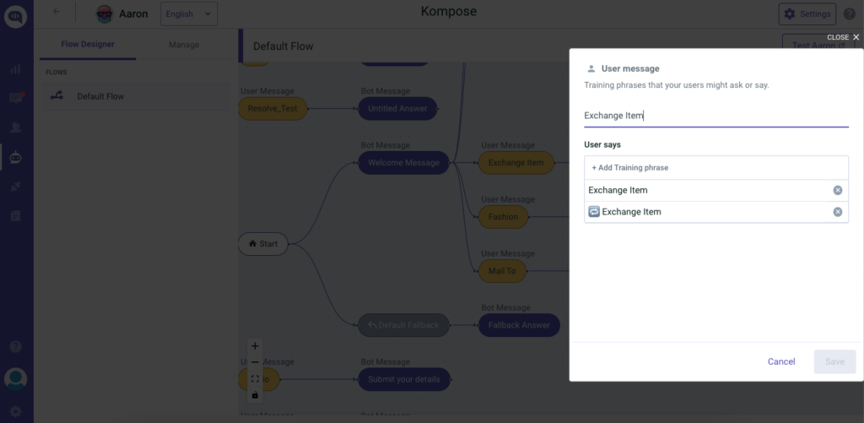Go back using the left arrow
Viewport: 864px width, 423px height.
pyautogui.click(x=57, y=13)
